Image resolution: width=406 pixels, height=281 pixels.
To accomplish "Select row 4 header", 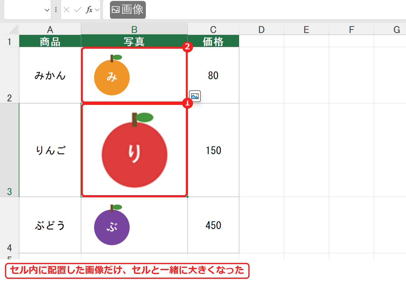I will [9, 225].
